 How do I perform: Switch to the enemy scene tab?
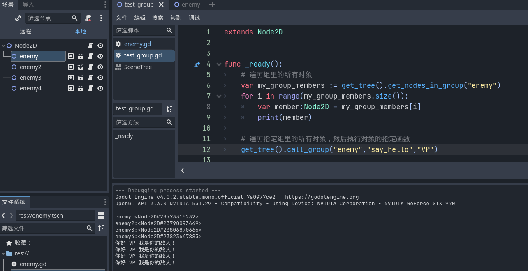188,5
